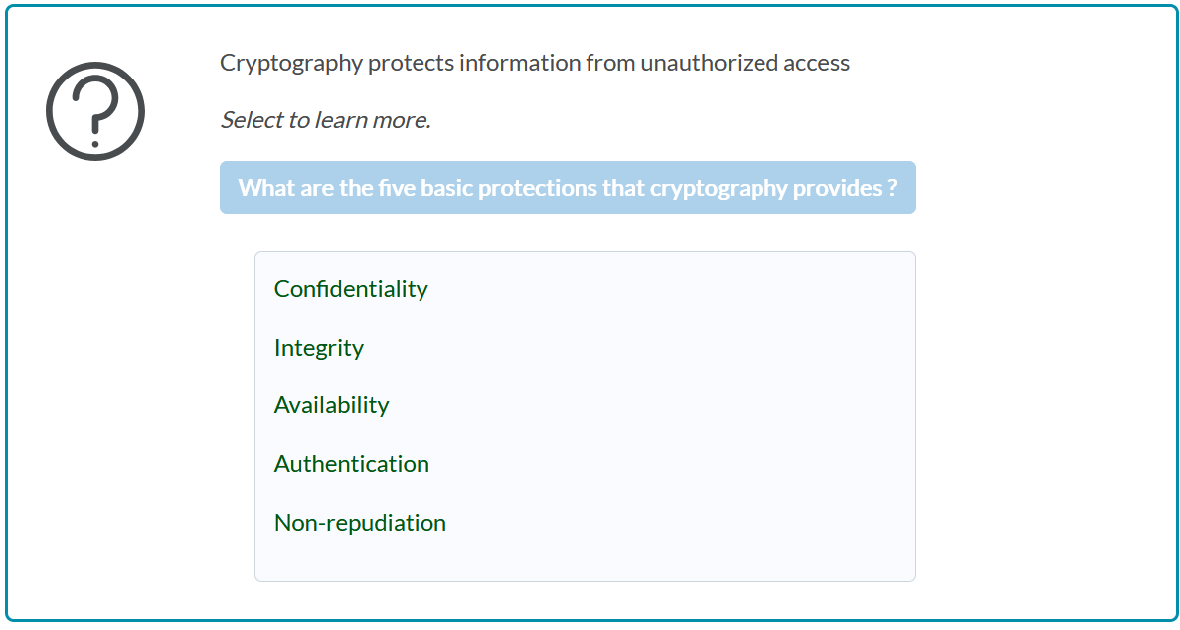Click empty space below Non-repudiation in answer panel
This screenshot has height=630, width=1180.
pyautogui.click(x=585, y=557)
